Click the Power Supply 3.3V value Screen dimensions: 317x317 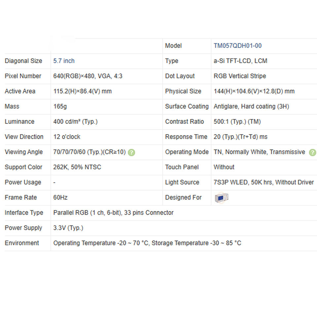point(68,228)
